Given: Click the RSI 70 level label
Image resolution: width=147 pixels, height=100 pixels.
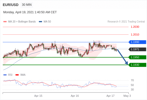Looking at the screenshot, I should (x=132, y=80).
